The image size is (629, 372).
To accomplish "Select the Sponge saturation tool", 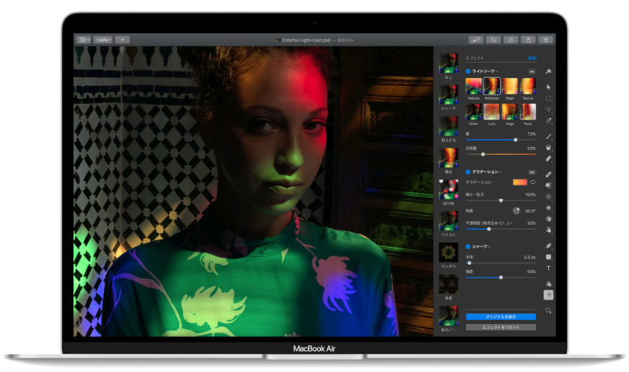I will pyautogui.click(x=548, y=219).
